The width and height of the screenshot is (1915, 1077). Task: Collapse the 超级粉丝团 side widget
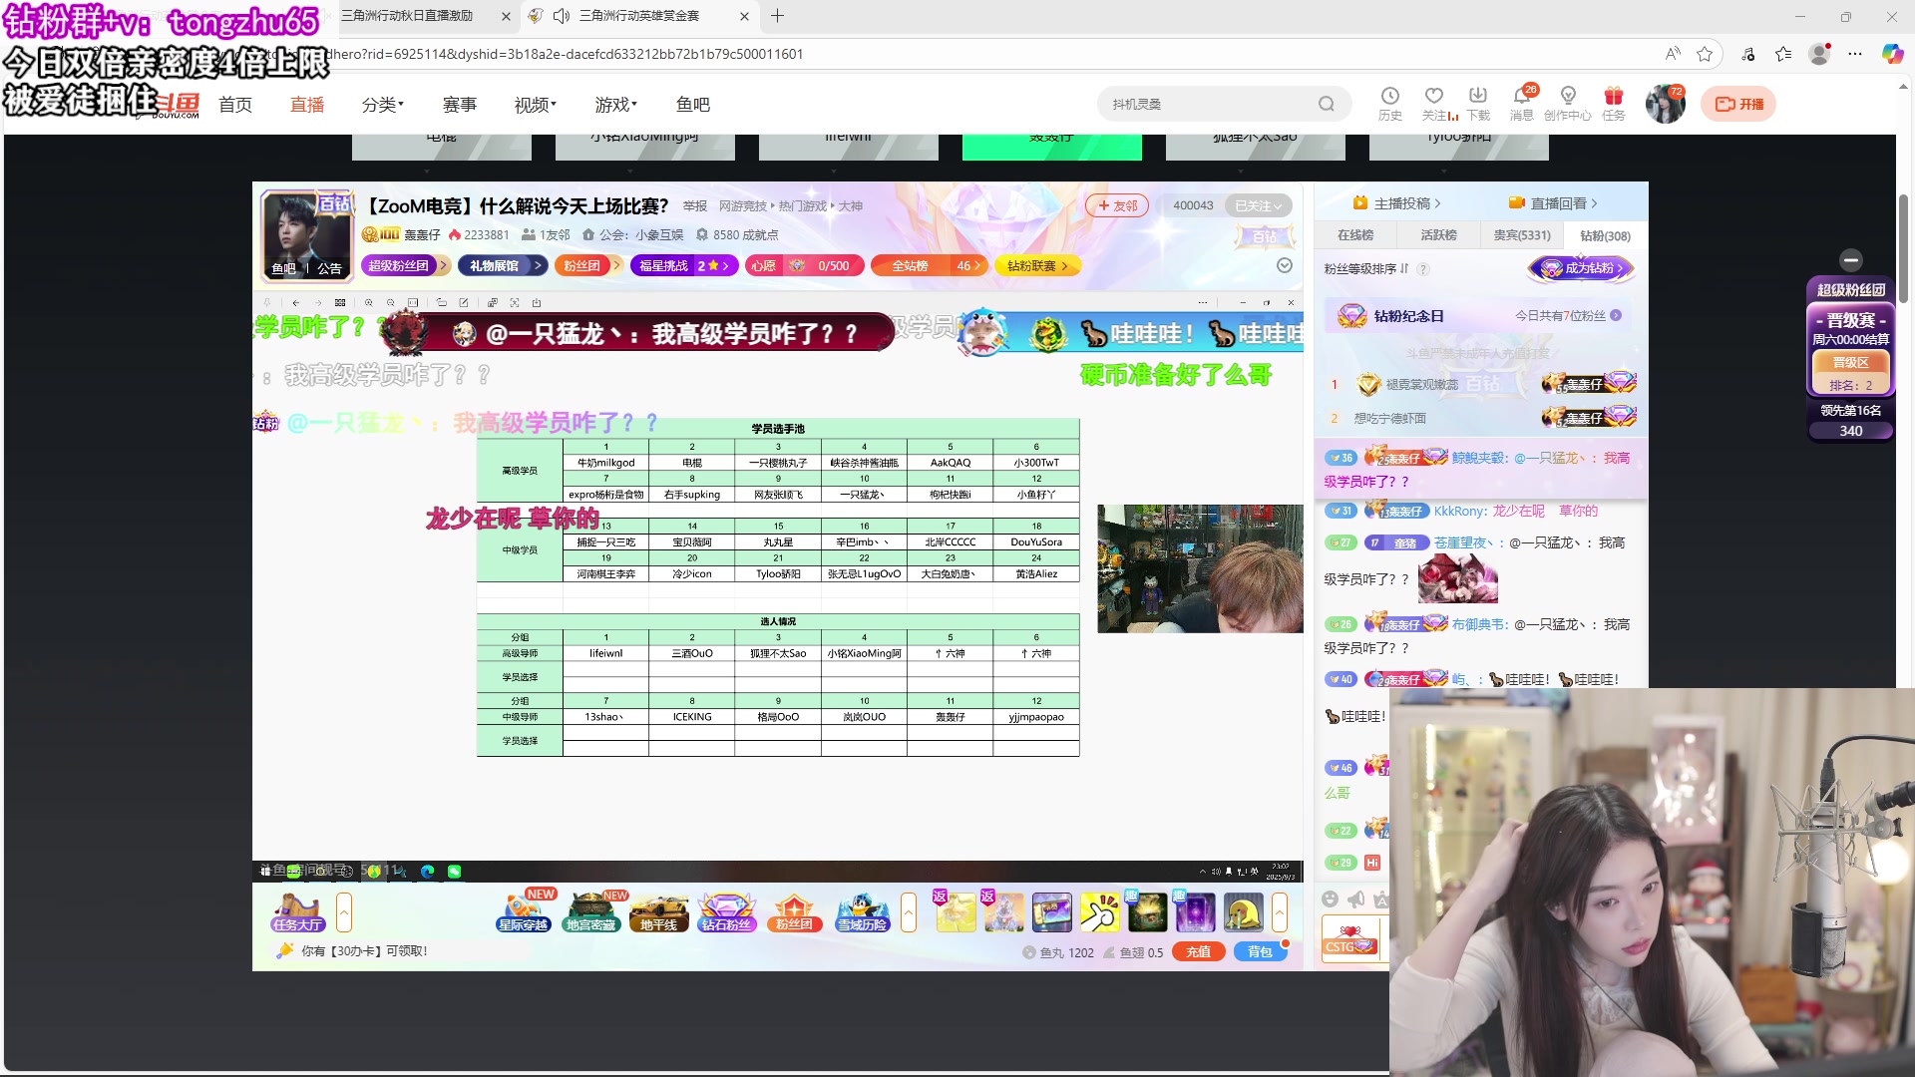[x=1851, y=259]
